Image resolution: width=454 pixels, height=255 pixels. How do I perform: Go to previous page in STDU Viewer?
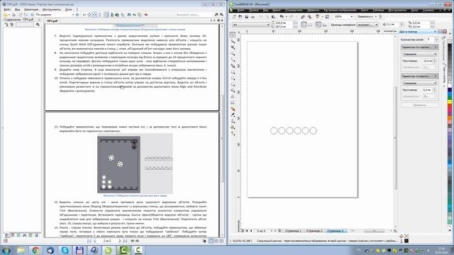point(94,241)
